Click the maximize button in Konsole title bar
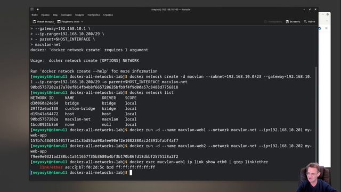Image resolution: width=341 pixels, height=192 pixels. click(x=310, y=10)
